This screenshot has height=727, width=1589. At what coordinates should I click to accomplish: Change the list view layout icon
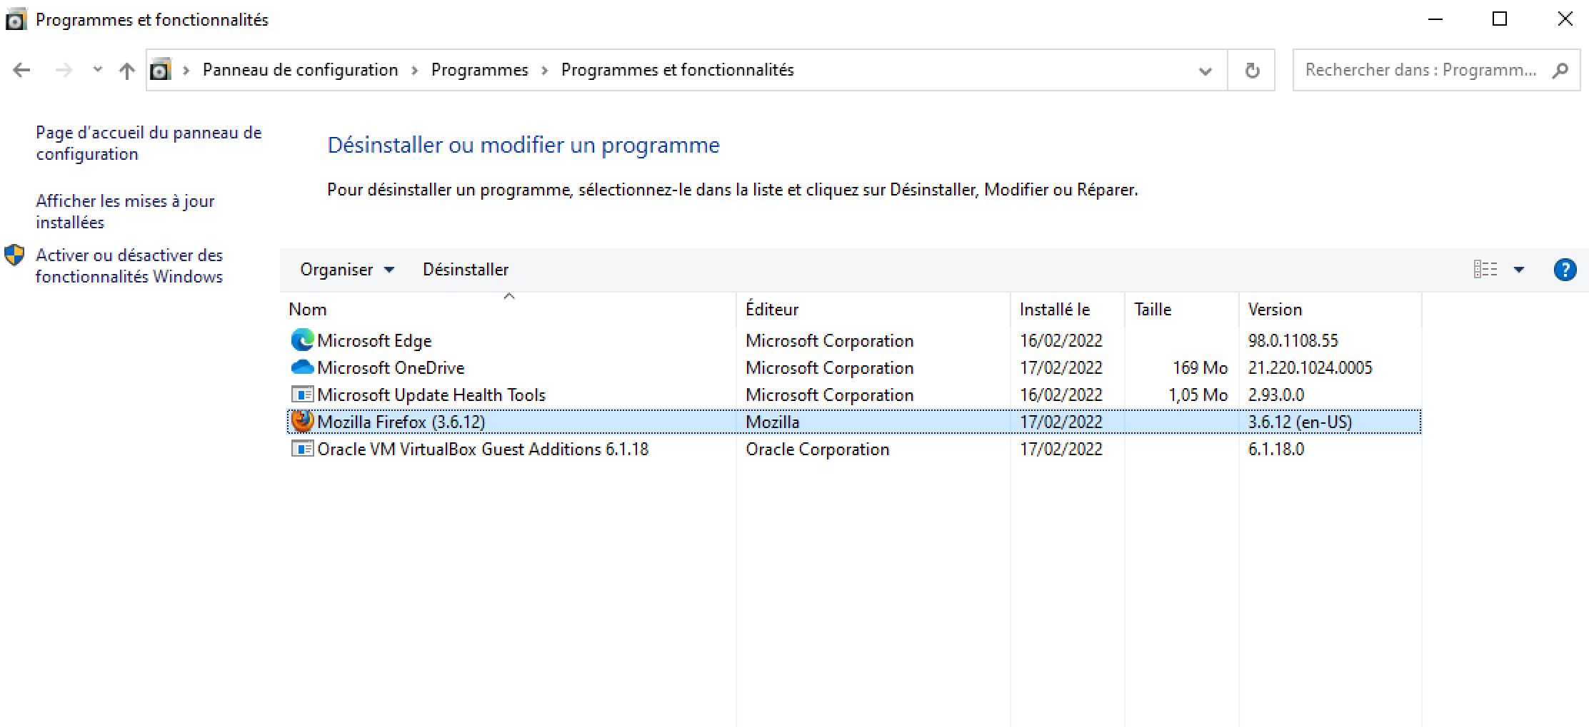tap(1485, 270)
